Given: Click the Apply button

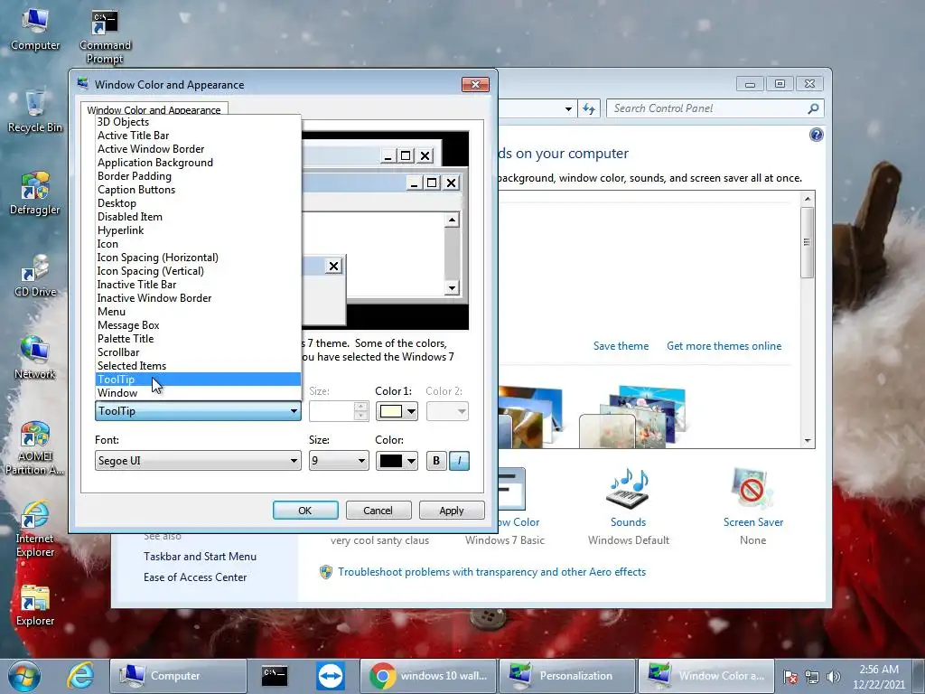Looking at the screenshot, I should coord(452,511).
